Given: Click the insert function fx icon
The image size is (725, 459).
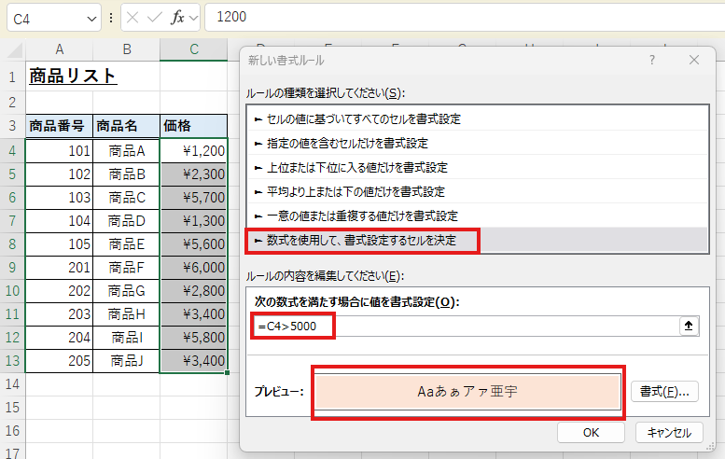Looking at the screenshot, I should 176,18.
